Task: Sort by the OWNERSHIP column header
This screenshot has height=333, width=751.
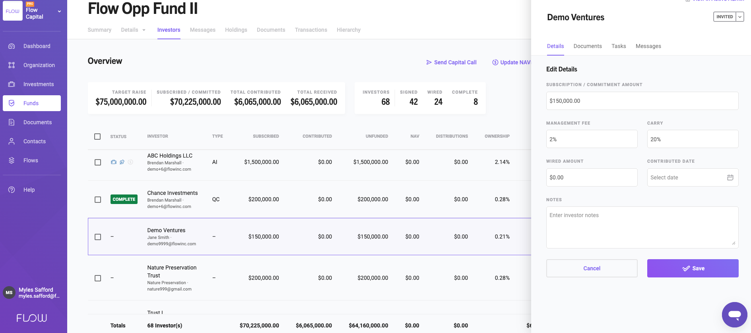Action: pyautogui.click(x=497, y=136)
